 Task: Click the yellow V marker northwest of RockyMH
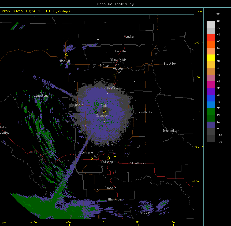click(47, 49)
